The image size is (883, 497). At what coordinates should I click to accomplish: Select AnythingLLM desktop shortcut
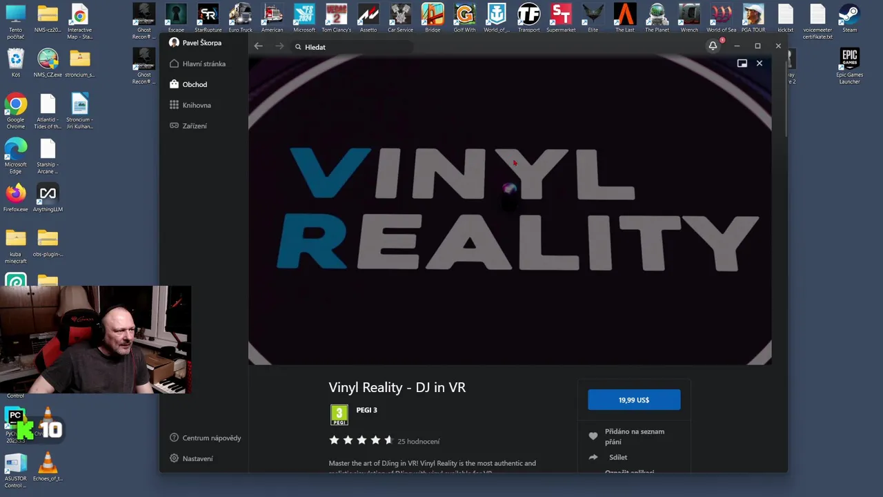click(48, 198)
